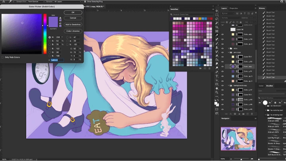
Task: Click the Search Swatches field
Action: click(192, 14)
